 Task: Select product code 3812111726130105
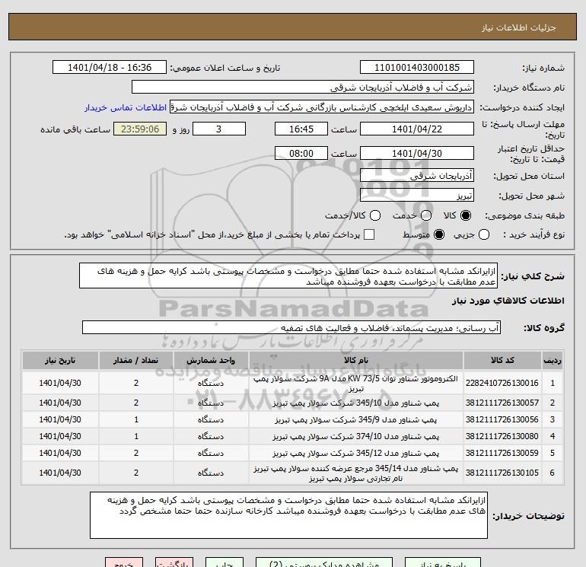502,473
